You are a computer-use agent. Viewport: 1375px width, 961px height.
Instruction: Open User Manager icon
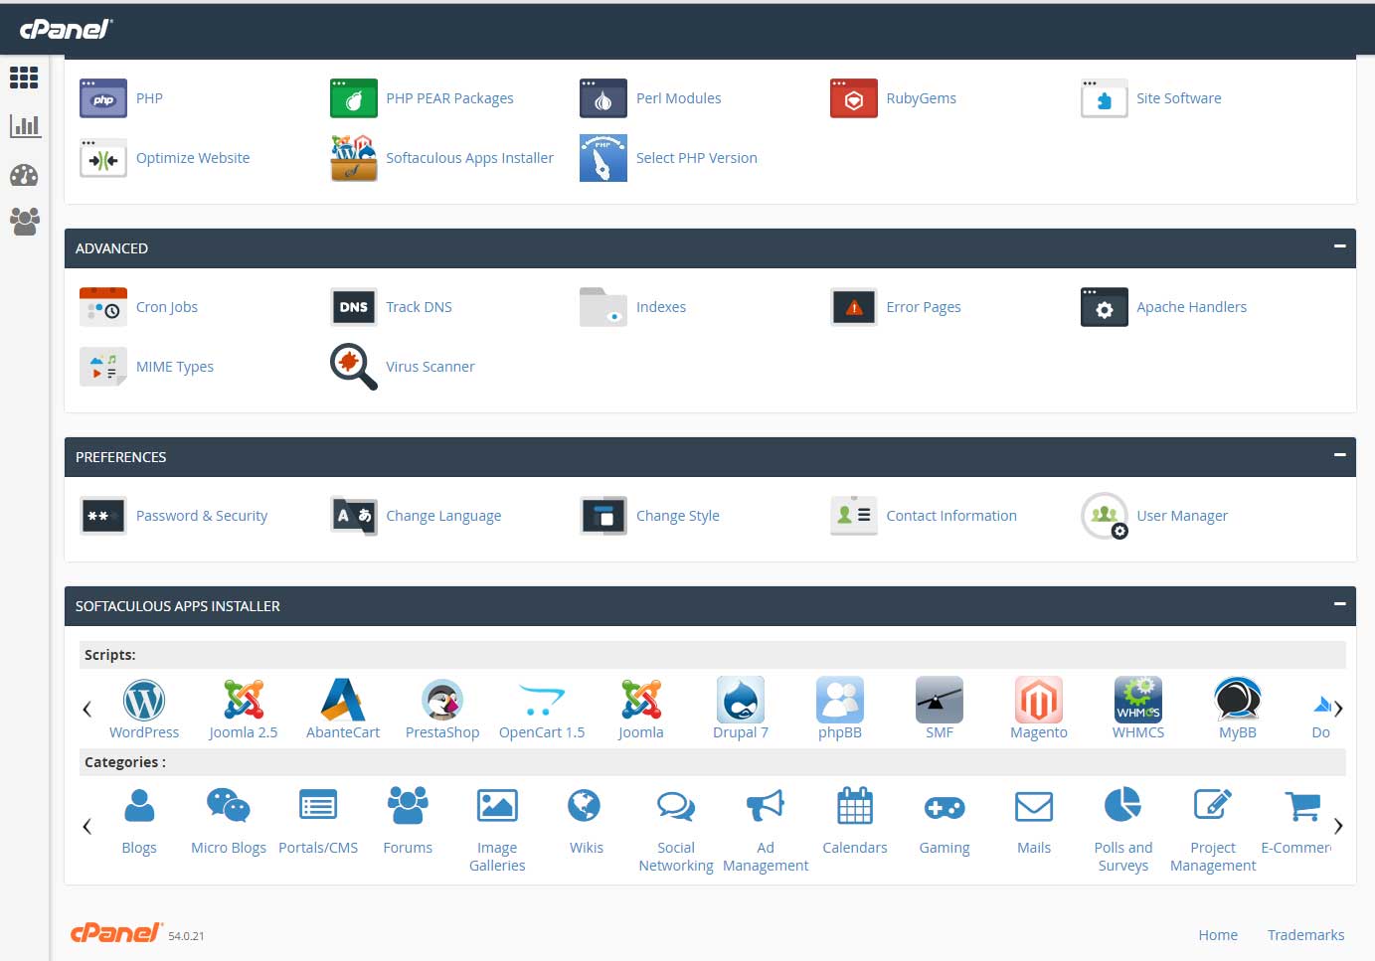tap(1105, 516)
